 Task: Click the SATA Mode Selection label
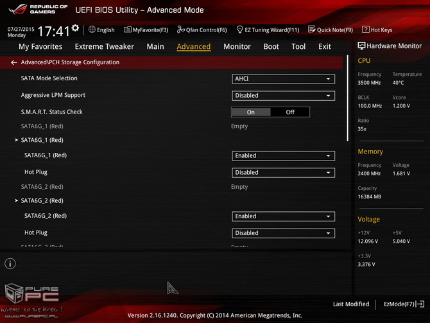point(49,78)
